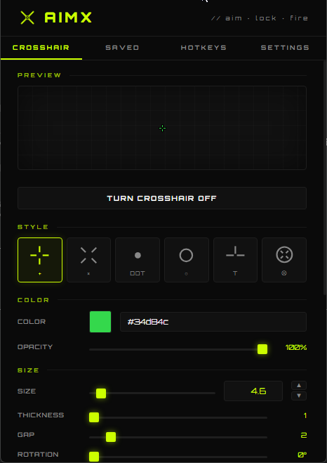Select the plus crosshair style

tap(40, 260)
